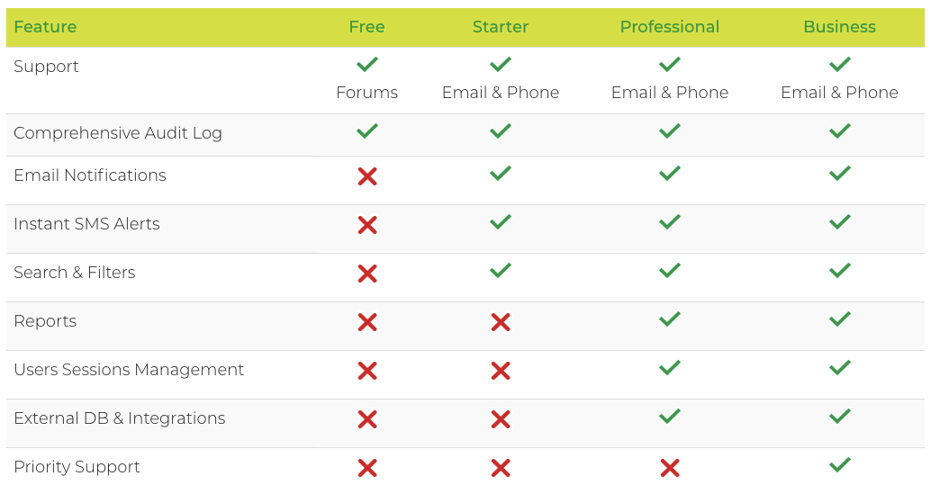The width and height of the screenshot is (931, 494).
Task: Click the Free plan Support checkmark
Action: pos(366,65)
